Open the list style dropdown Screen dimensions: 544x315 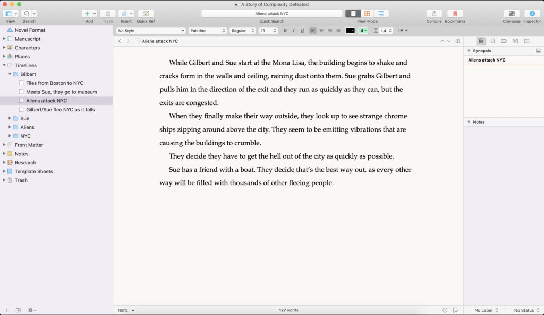coord(403,31)
